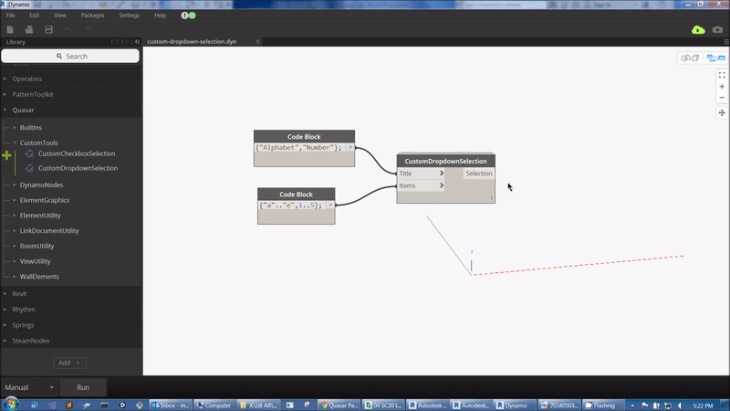Click the Add button in library

pyautogui.click(x=70, y=363)
